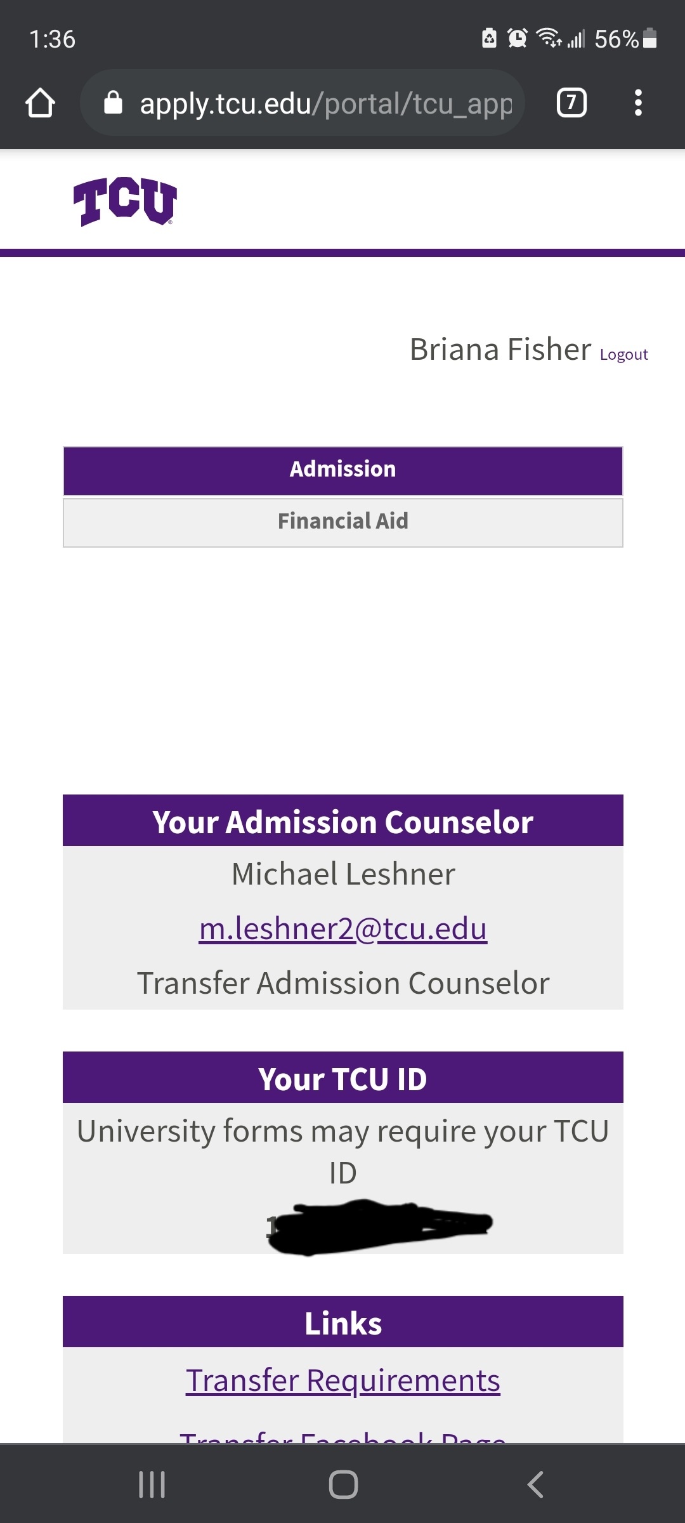Tap the browser home icon
This screenshot has width=685, height=1523.
click(x=40, y=103)
